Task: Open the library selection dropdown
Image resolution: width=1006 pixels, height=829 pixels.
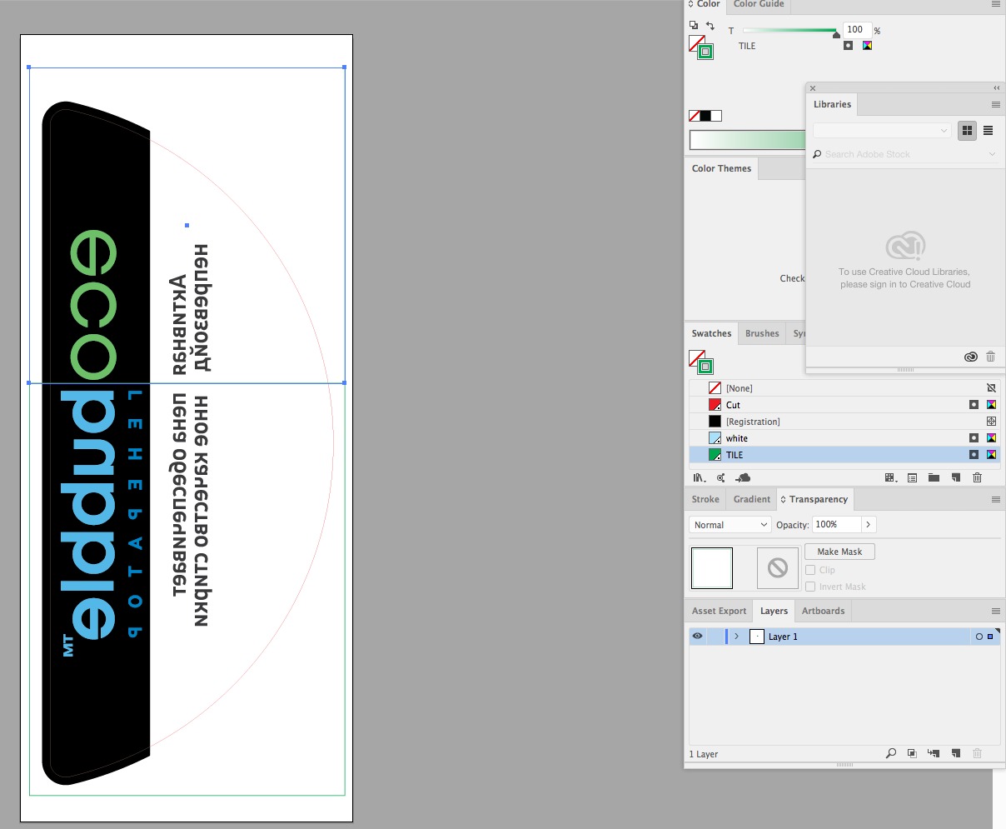Action: tap(882, 131)
